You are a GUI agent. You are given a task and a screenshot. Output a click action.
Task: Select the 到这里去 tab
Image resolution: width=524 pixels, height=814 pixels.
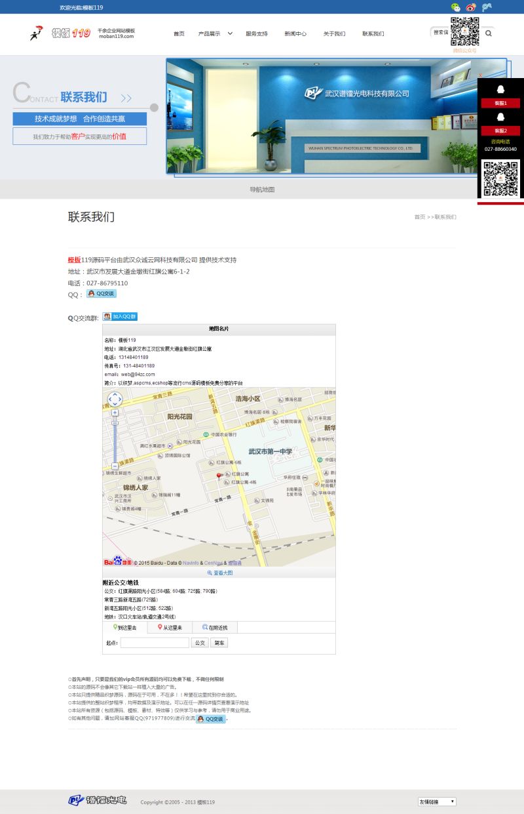[x=125, y=628]
